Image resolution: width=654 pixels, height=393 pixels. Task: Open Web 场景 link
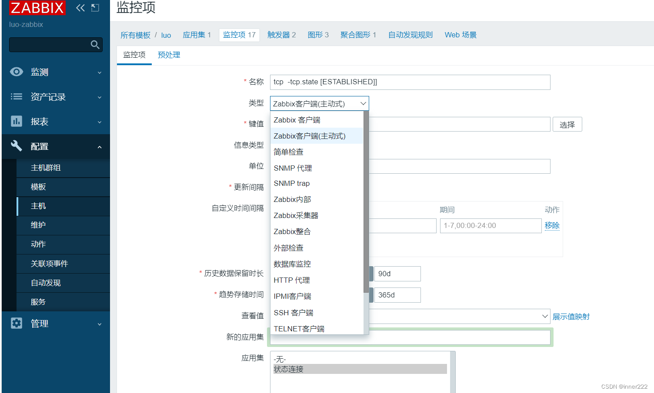(460, 35)
